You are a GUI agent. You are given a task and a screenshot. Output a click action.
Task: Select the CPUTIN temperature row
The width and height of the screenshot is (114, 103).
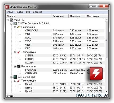[x=64, y=59]
